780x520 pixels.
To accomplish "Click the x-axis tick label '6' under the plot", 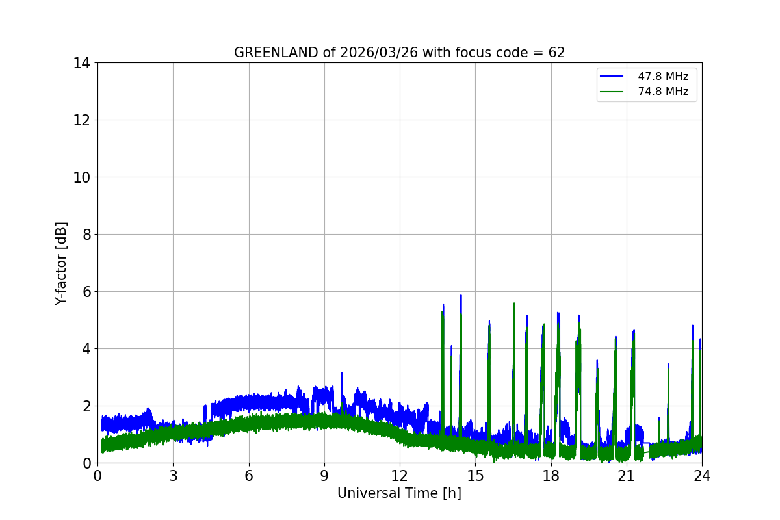I will pos(249,476).
